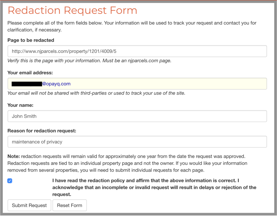This screenshot has height=216, width=277.
Task: Click the Reason for redaction request field
Action: (137, 142)
